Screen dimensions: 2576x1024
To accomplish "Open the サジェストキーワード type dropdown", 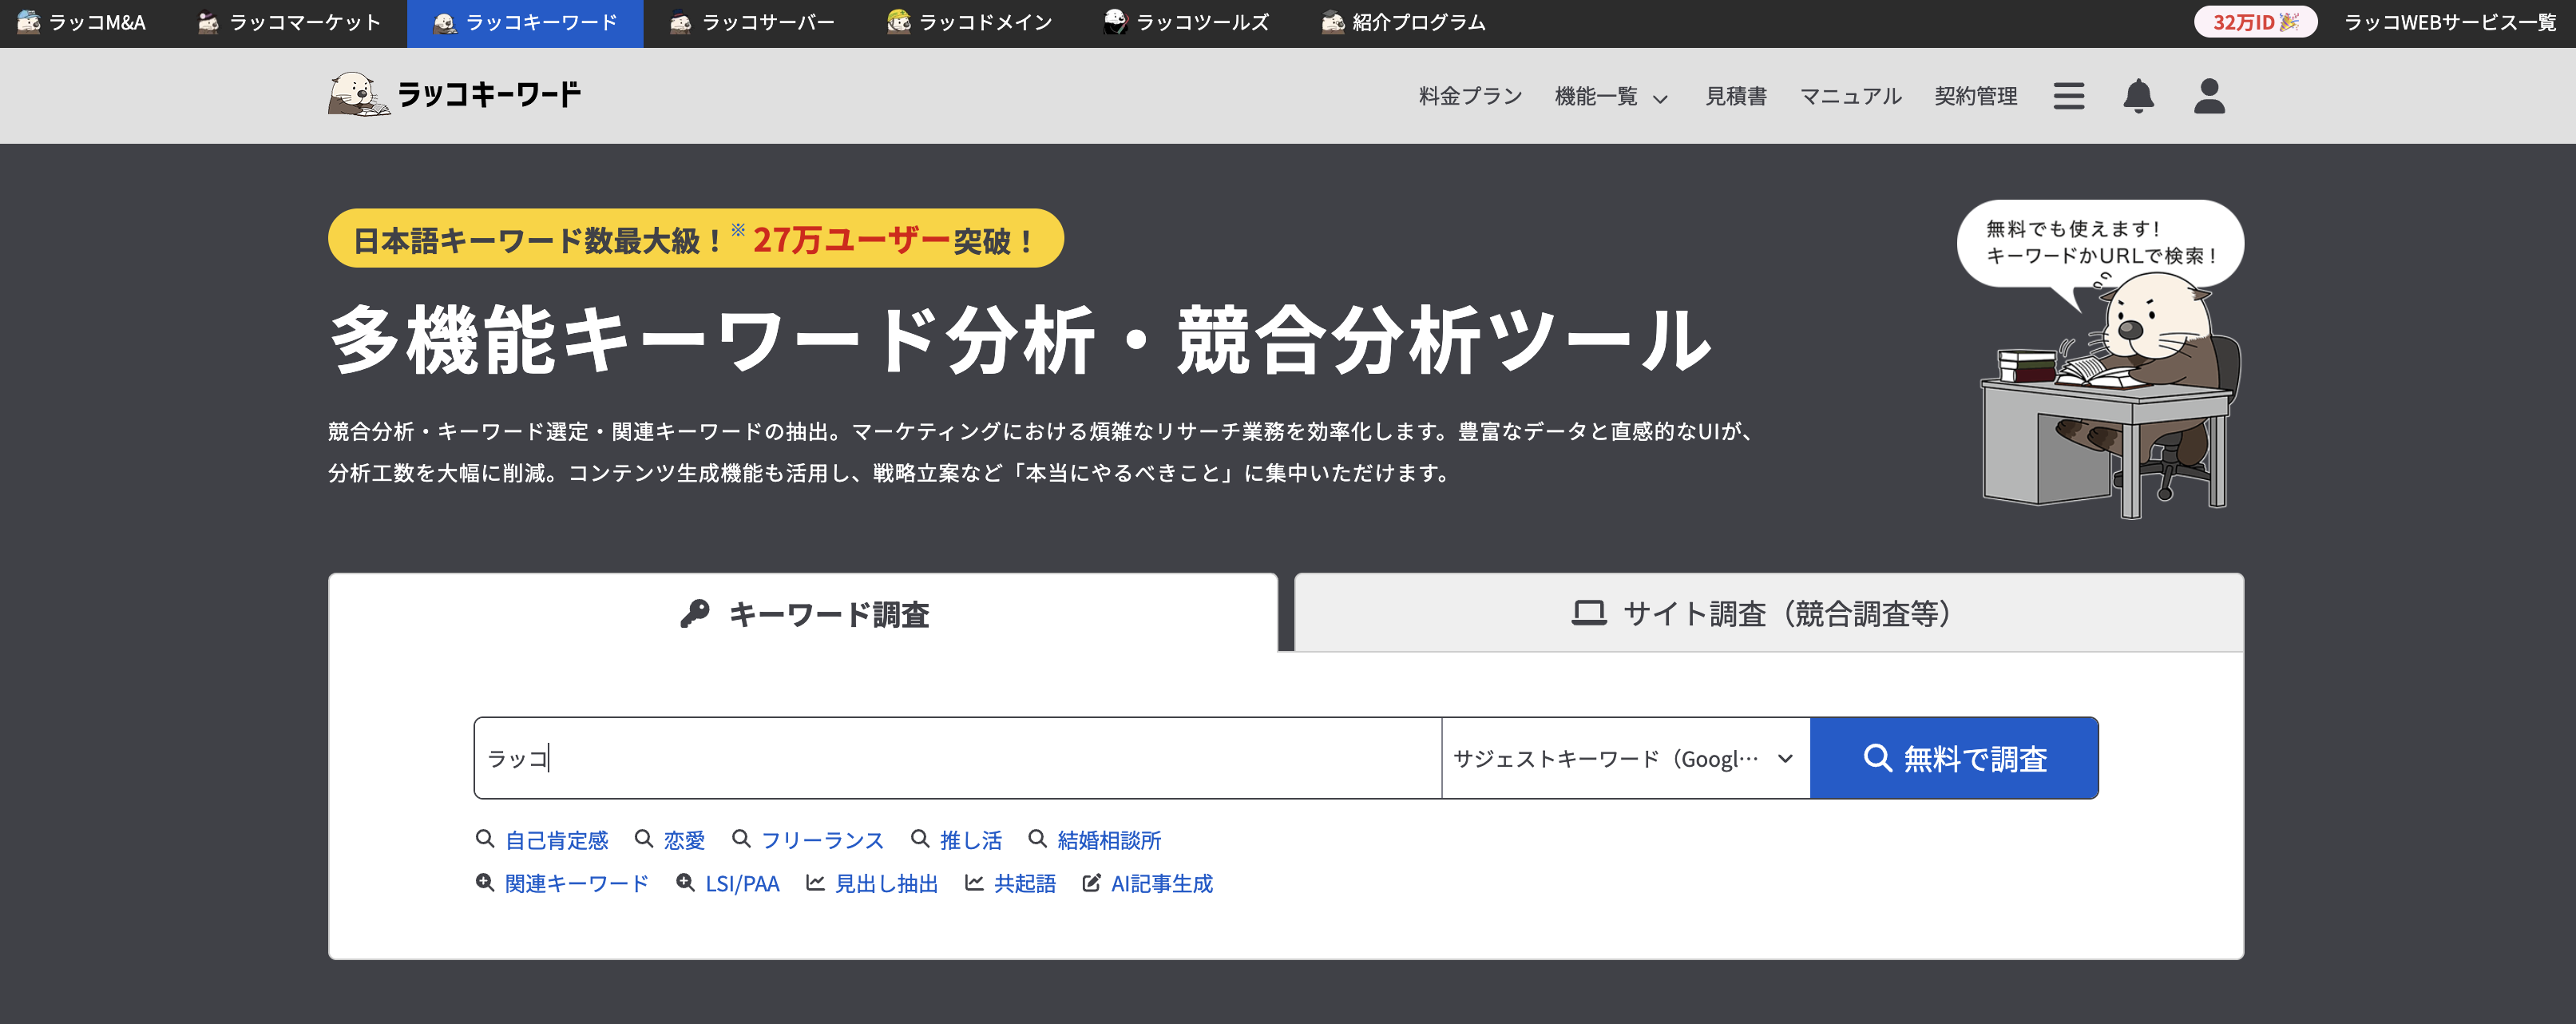I will [1624, 758].
